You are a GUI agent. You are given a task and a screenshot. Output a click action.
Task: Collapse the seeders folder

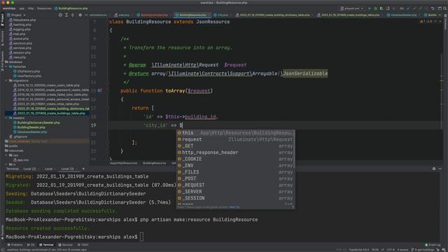point(6,118)
